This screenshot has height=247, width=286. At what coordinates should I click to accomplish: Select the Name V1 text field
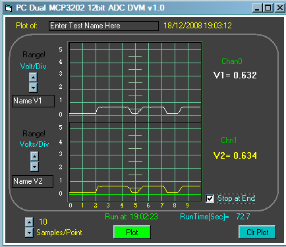point(33,101)
